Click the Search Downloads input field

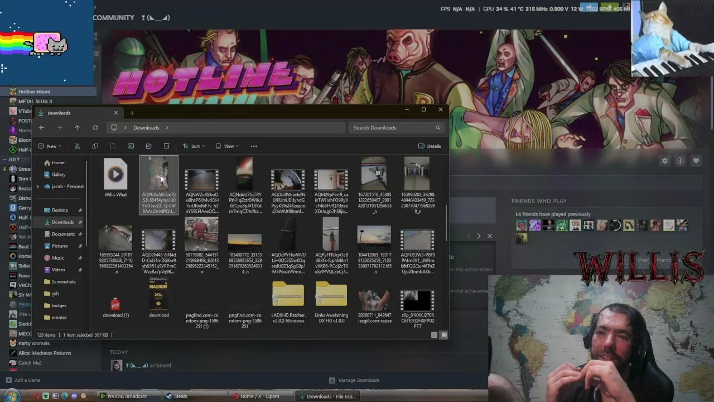pyautogui.click(x=397, y=128)
